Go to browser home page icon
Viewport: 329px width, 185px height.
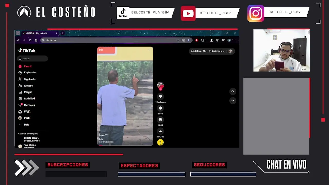(x=36, y=40)
